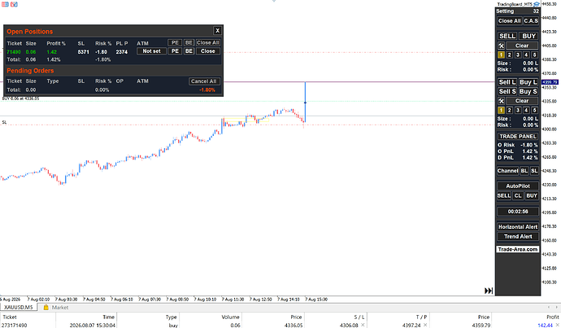Click the TradingBoard expert advisor hat icon
The image size is (561, 328).
point(537,4)
